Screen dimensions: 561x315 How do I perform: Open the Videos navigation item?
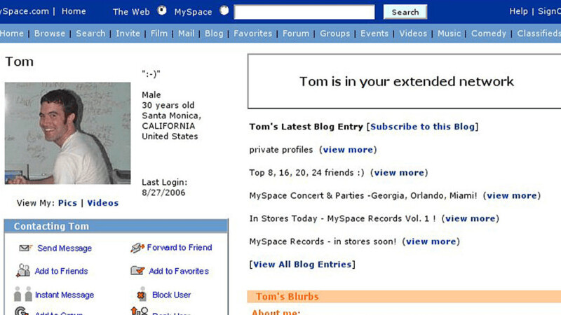413,34
